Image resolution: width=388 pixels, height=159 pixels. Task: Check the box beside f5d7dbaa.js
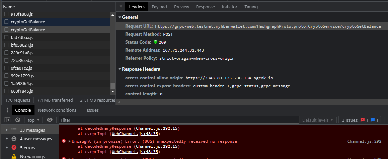(6, 37)
